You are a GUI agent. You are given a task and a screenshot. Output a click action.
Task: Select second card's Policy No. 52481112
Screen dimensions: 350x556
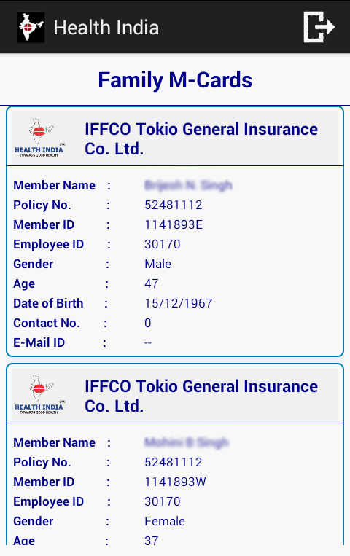(x=174, y=462)
